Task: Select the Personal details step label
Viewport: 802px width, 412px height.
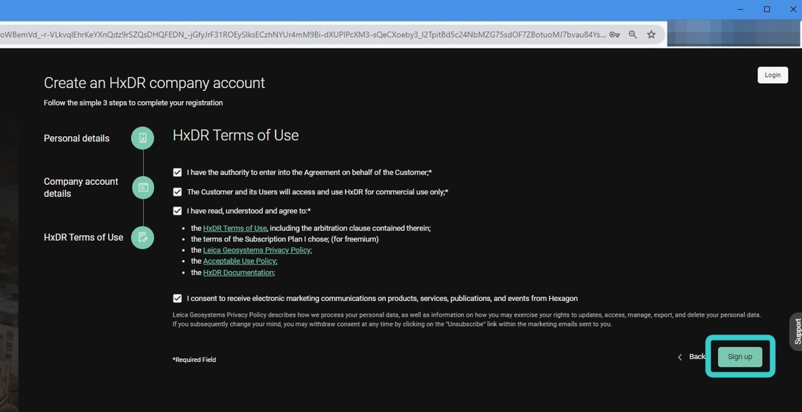Action: [x=77, y=138]
